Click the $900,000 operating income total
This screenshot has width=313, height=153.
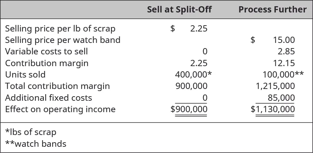coord(189,110)
